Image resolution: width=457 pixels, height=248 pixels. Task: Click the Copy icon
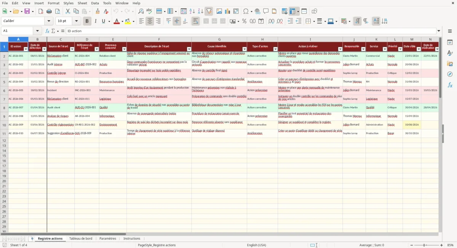(76, 11)
